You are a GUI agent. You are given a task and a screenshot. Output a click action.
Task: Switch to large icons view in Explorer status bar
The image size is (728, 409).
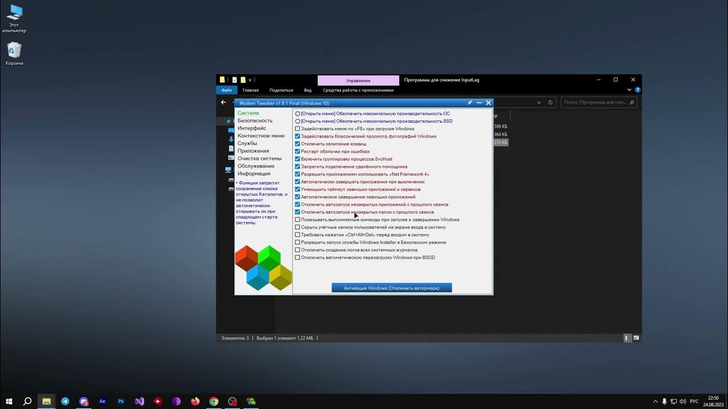pyautogui.click(x=636, y=337)
